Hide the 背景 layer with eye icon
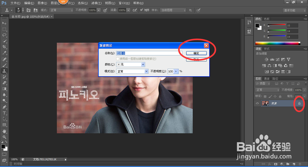Image resolution: width=308 pixels, height=167 pixels. pos(257,103)
